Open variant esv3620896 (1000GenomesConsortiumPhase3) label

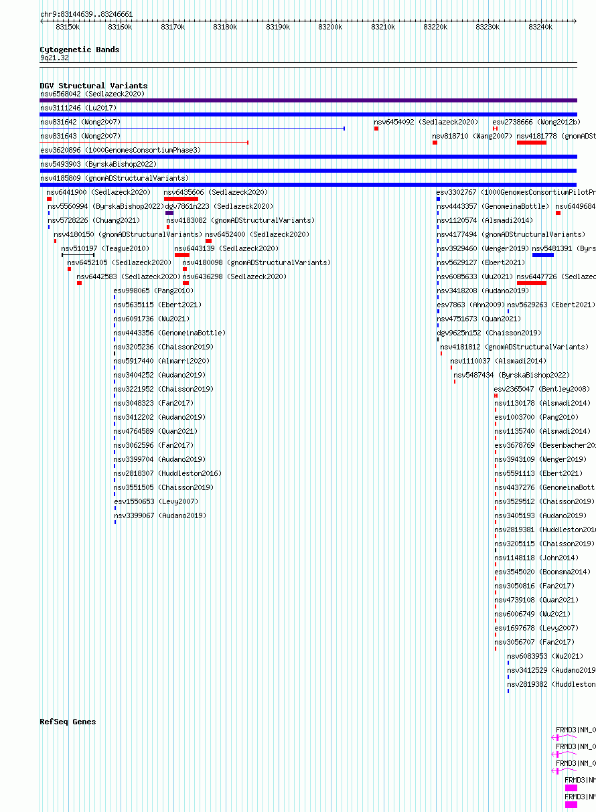click(121, 151)
